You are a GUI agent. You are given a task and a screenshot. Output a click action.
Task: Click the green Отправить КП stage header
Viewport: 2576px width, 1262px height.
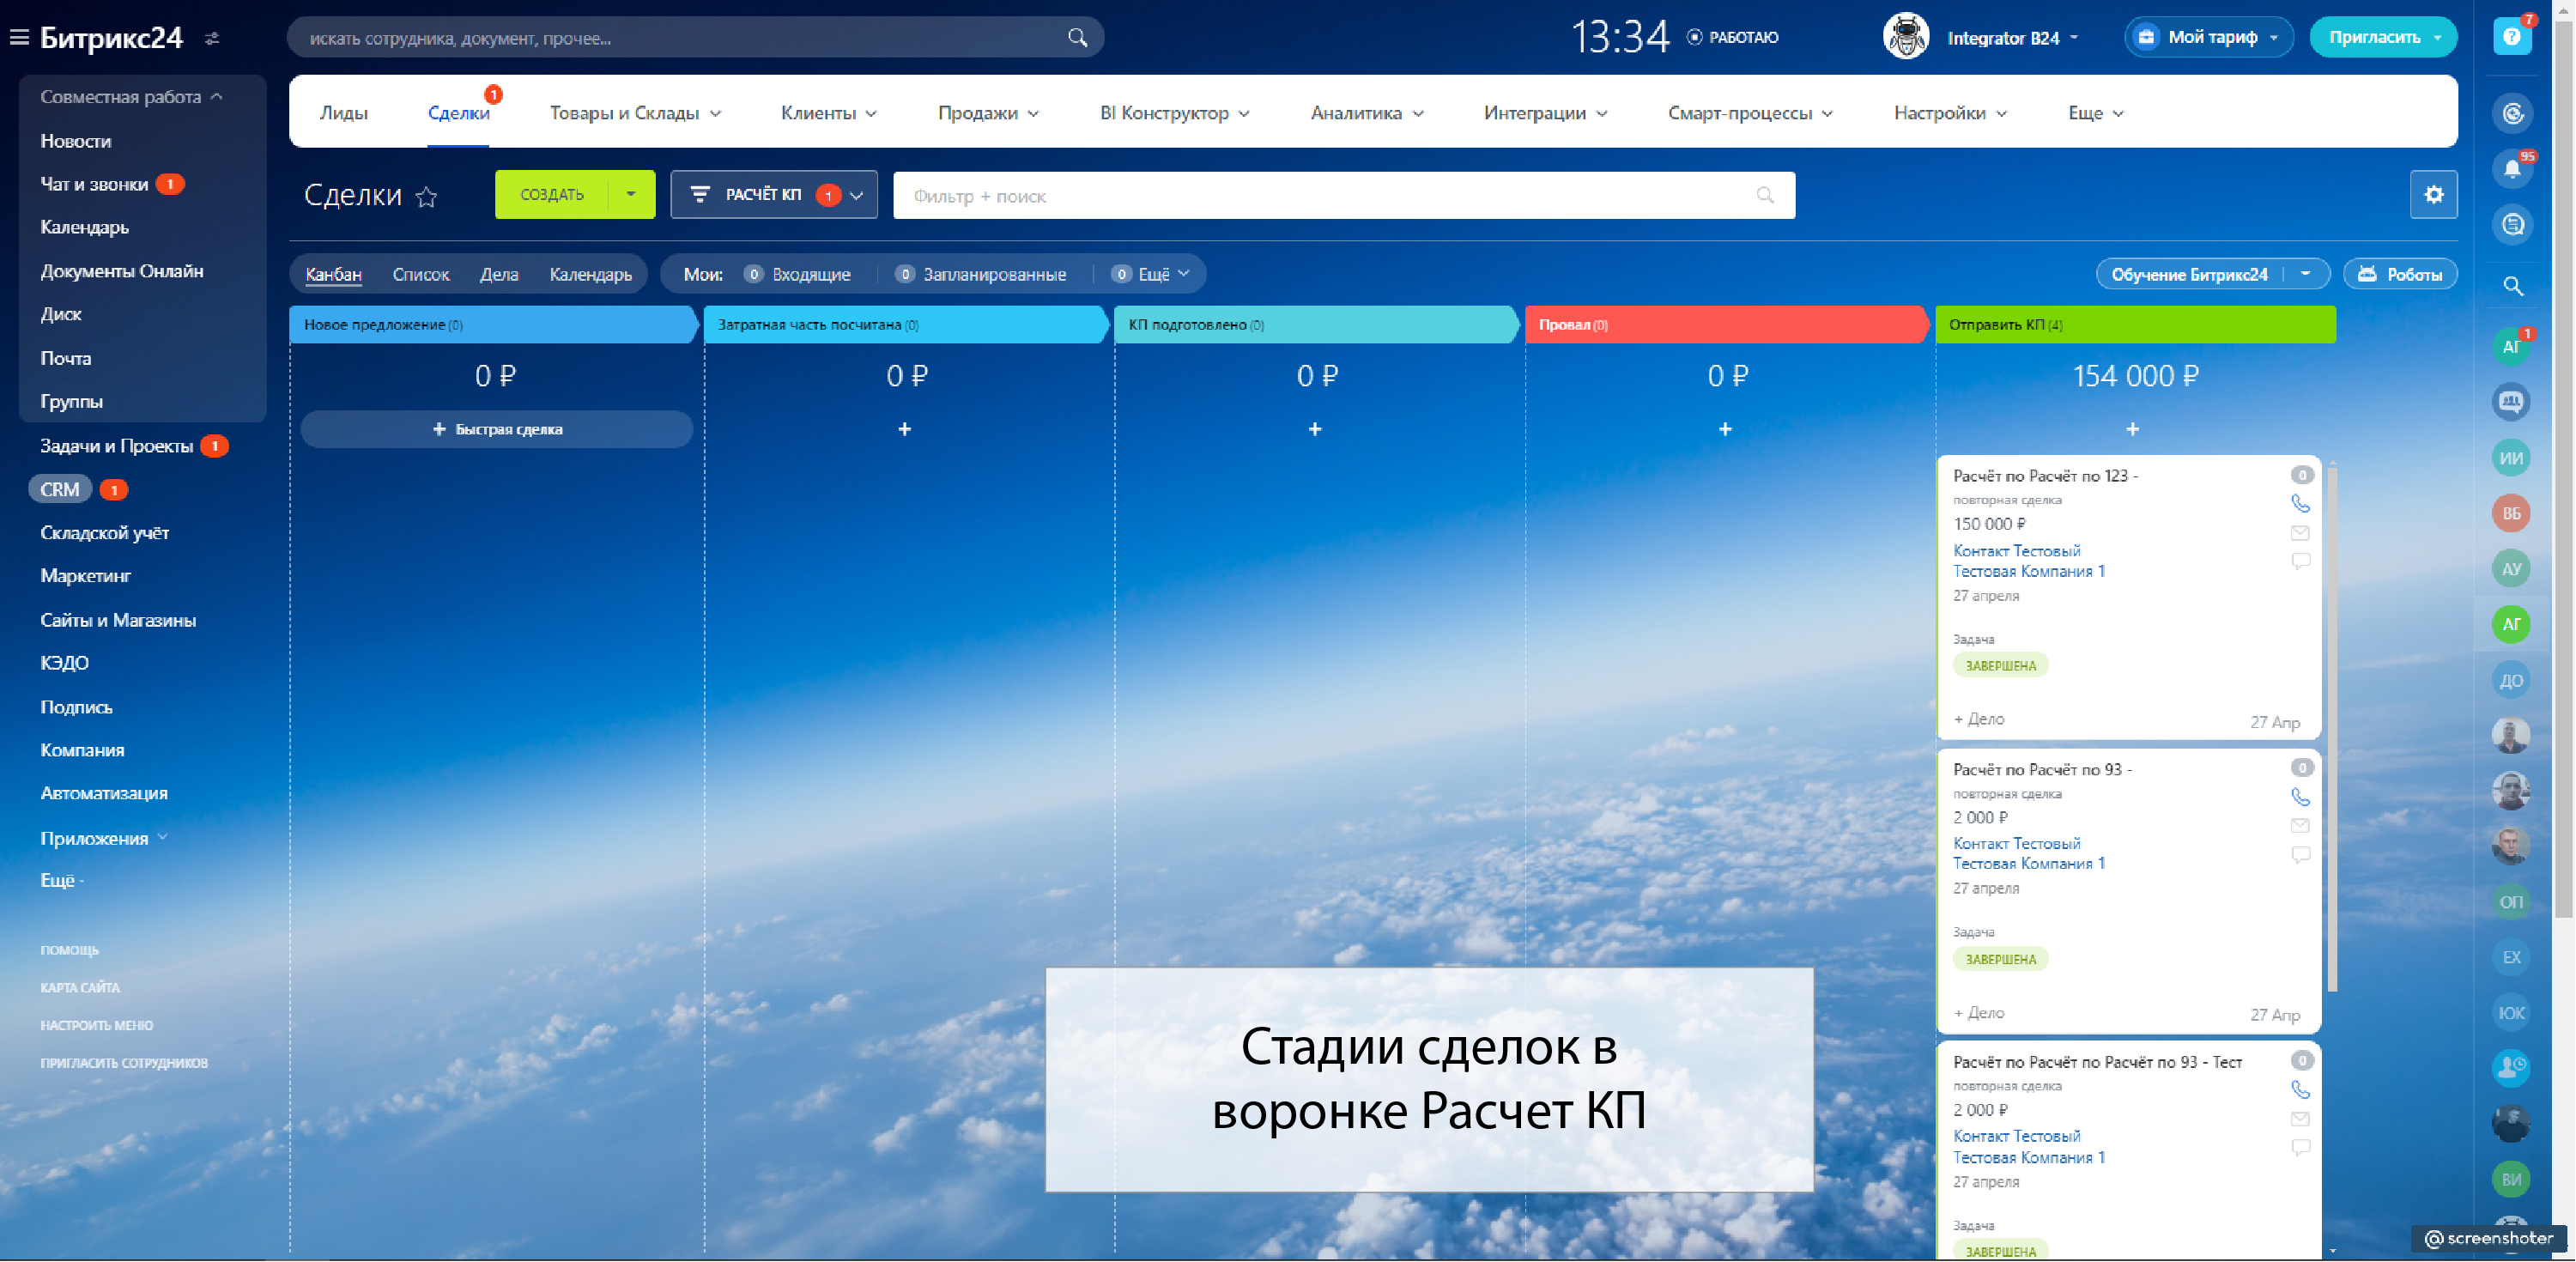pyautogui.click(x=2134, y=325)
